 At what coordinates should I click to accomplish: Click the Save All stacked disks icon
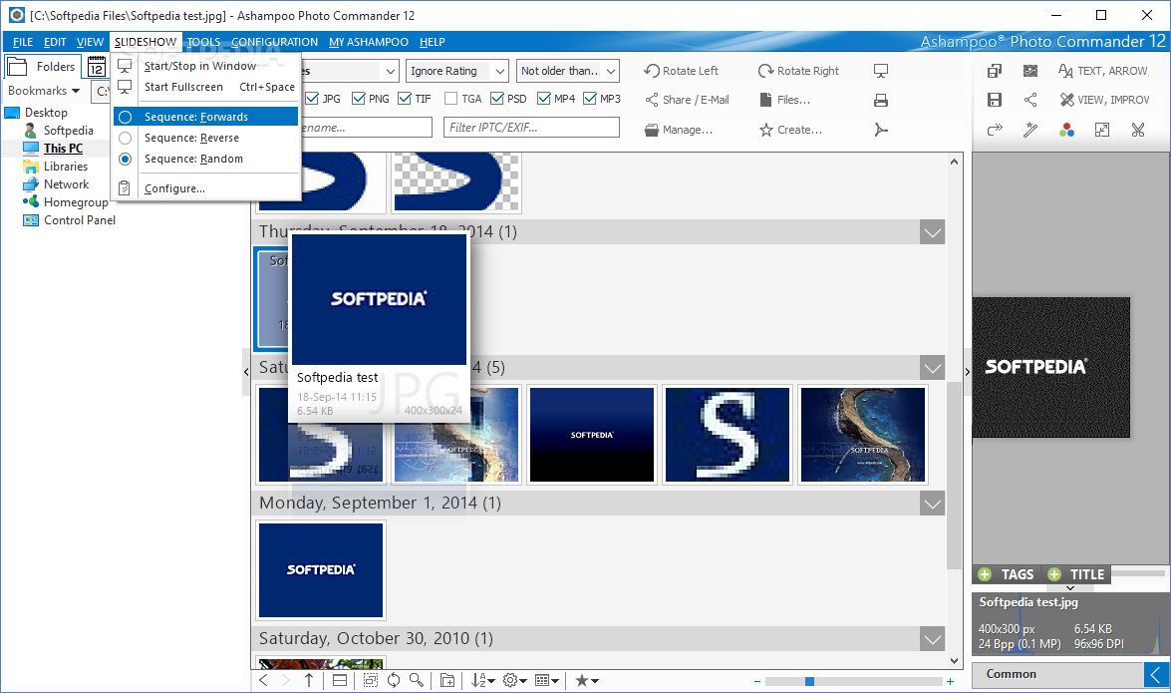point(994,71)
